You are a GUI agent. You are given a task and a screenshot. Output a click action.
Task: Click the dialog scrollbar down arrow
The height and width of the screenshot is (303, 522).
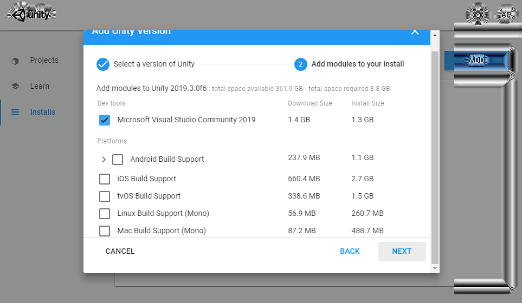pos(435,268)
